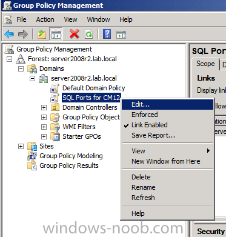Open the View submenu arrow in context menu
Viewport: 226px width, 237px height.
point(208,151)
